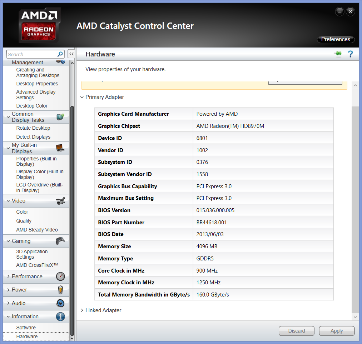Expand the Audio section

(8, 303)
